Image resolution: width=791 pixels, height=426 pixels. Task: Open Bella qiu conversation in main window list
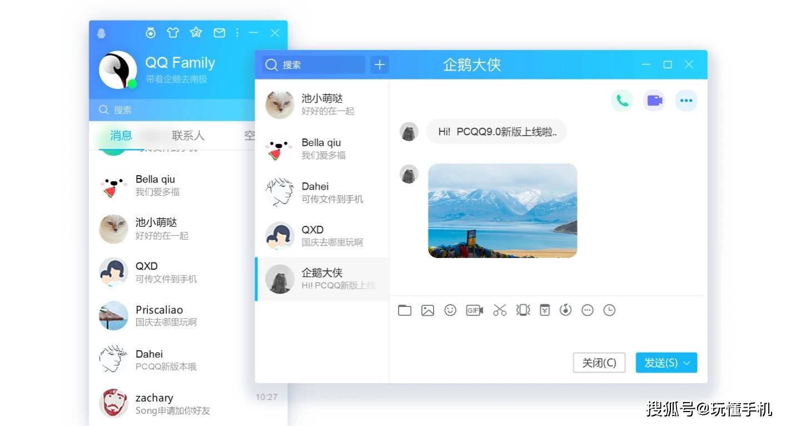click(x=172, y=185)
